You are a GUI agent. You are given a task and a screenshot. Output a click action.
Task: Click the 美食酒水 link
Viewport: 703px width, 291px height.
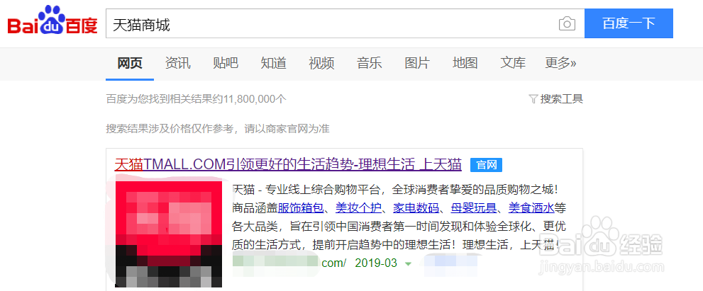[531, 208]
